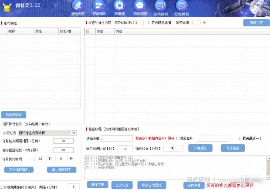Screen dimensions: 270x190
Task: Click the log panel scroll-up arrow
Action: point(268,158)
